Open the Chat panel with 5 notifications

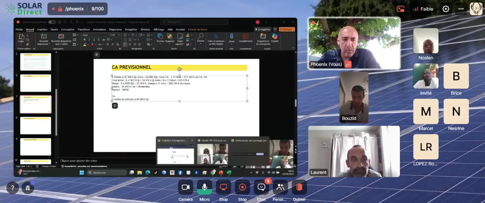point(261,187)
